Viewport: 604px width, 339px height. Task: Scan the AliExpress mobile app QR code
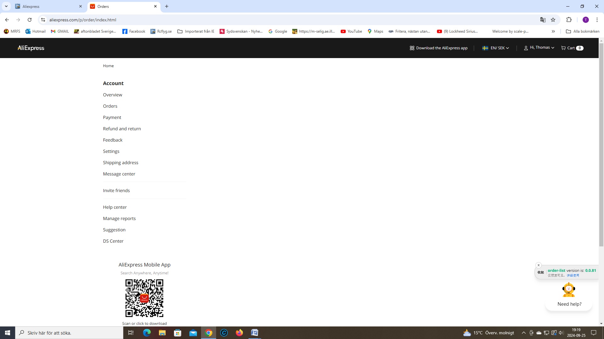[x=144, y=298]
